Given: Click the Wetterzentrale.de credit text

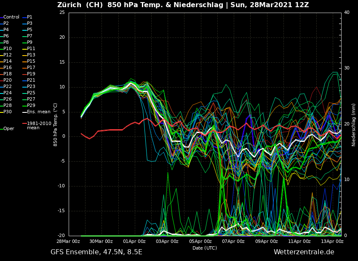Looking at the screenshot, I should coord(304,252).
